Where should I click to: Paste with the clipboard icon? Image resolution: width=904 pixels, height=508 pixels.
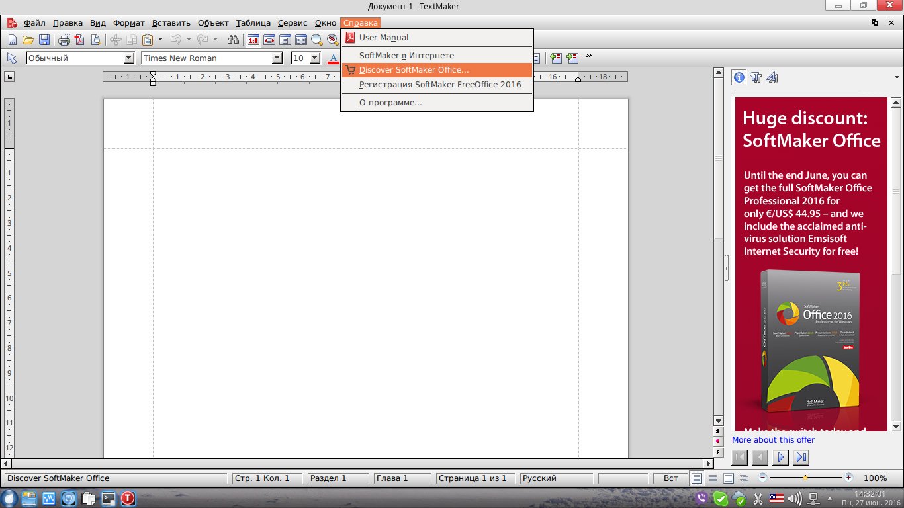(148, 40)
